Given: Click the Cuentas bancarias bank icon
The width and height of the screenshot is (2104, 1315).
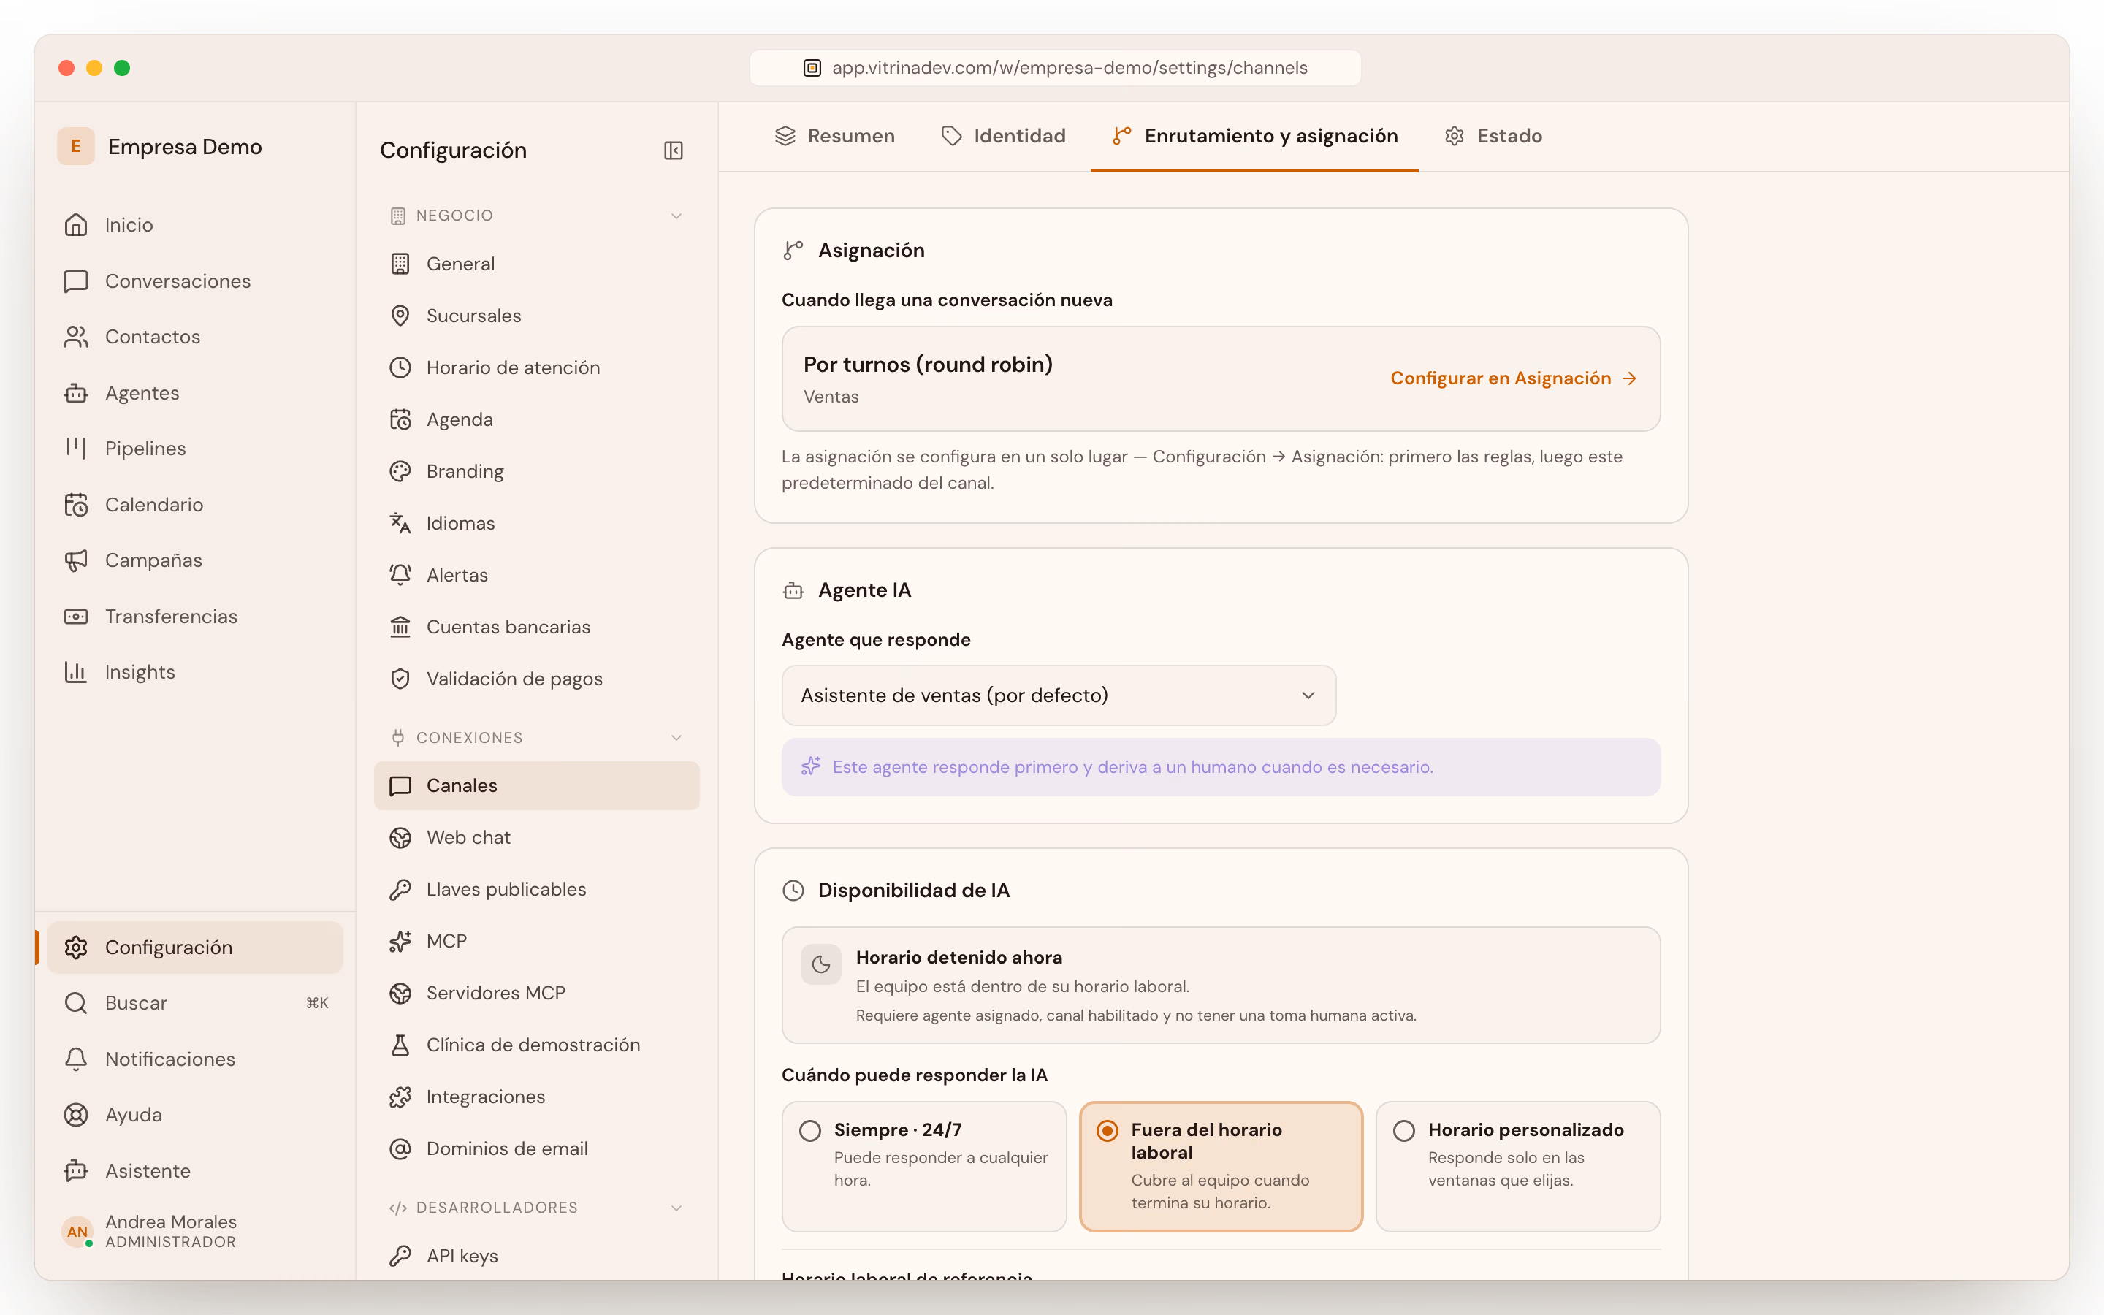Looking at the screenshot, I should pyautogui.click(x=400, y=627).
